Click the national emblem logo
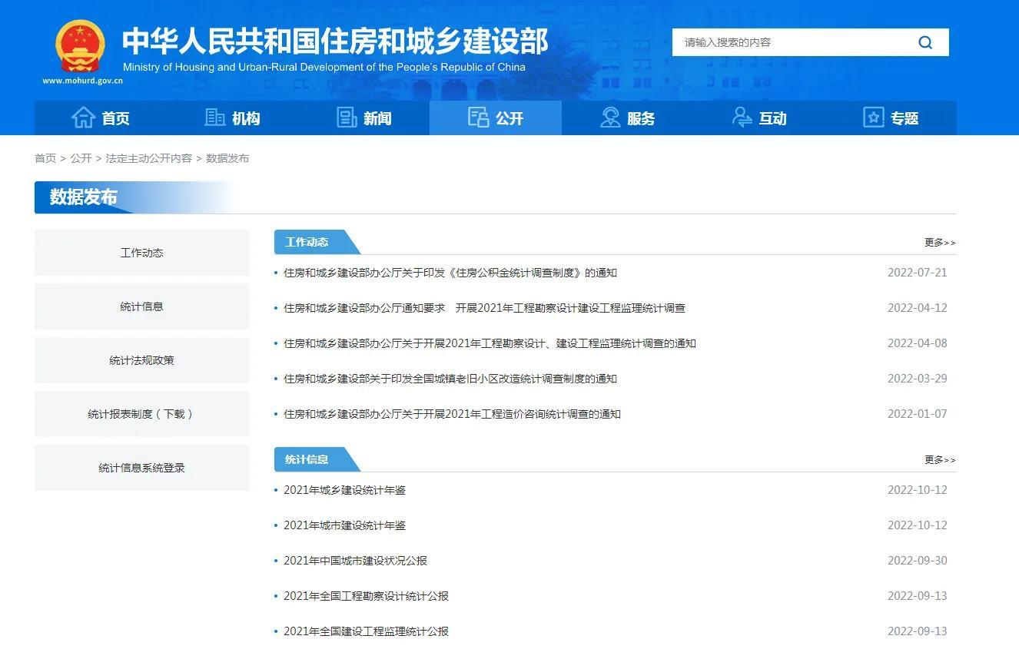The image size is (1019, 659). [x=81, y=47]
